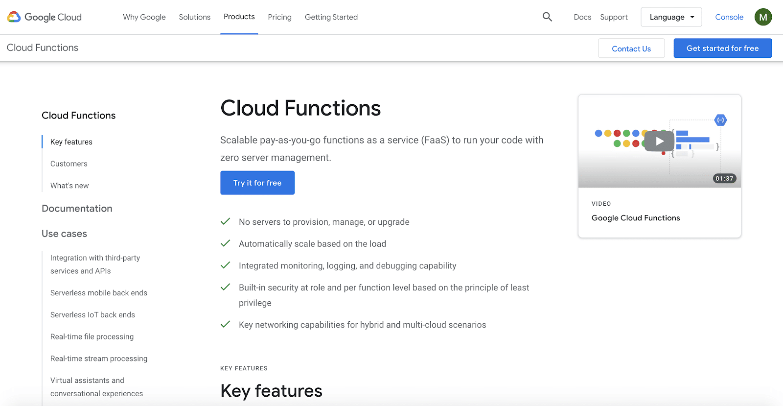Play the Google Cloud Functions video
The width and height of the screenshot is (783, 406).
659,142
